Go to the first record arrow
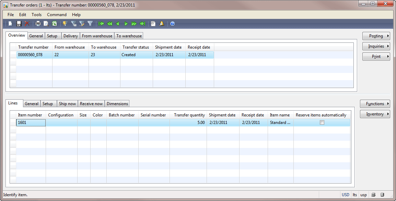Image resolution: width=396 pixels, height=201 pixels. (101, 24)
